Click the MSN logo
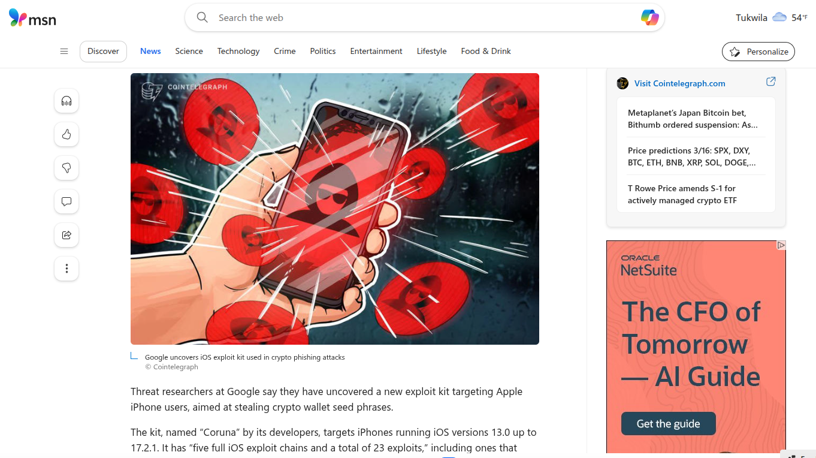The width and height of the screenshot is (816, 458). click(x=33, y=18)
